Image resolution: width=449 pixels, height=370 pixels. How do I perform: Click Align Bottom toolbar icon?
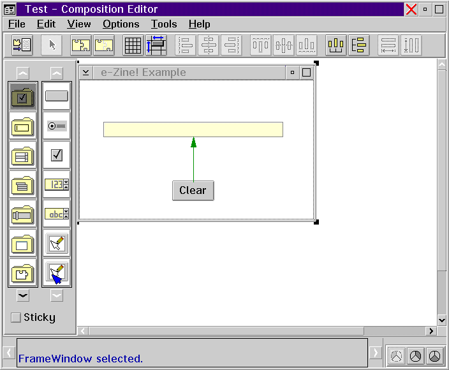click(x=307, y=45)
